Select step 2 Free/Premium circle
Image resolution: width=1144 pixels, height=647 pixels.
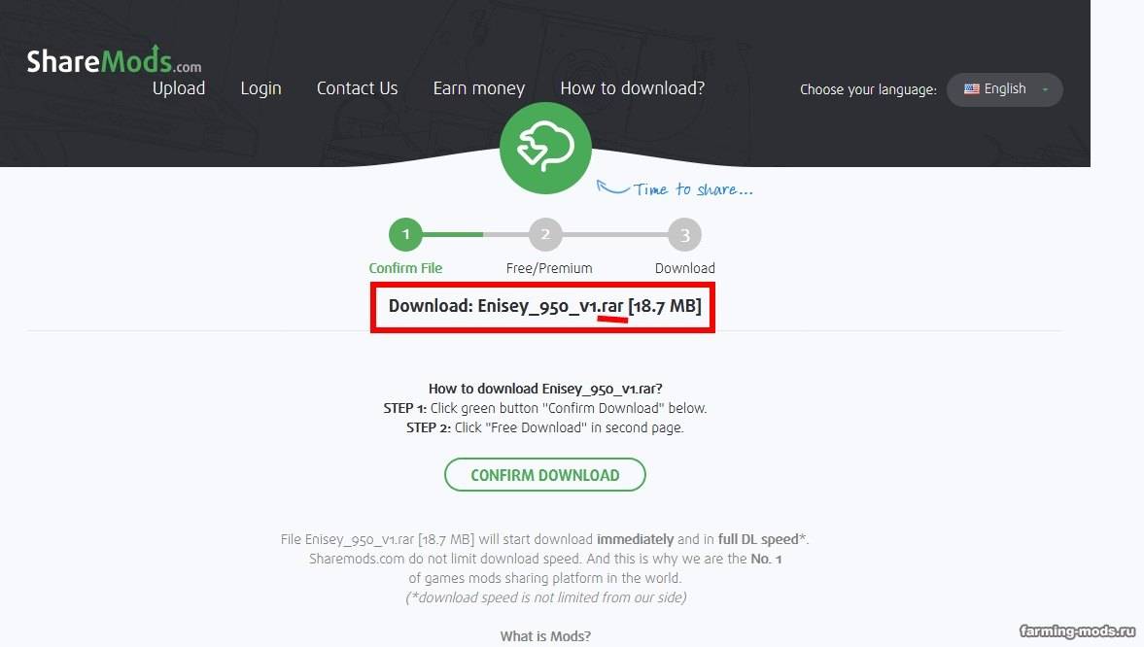[x=545, y=235]
